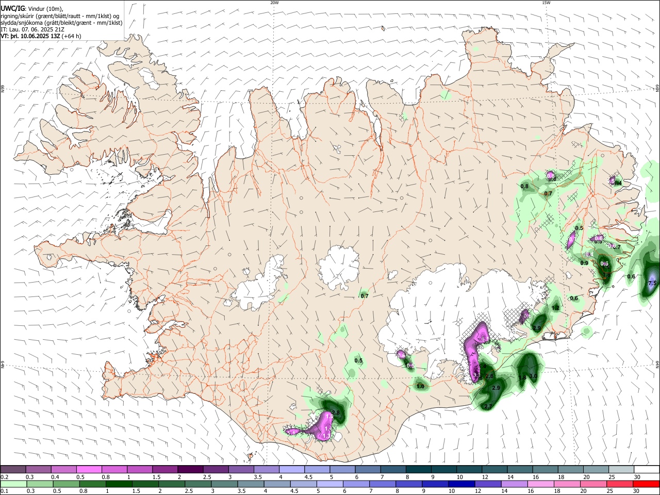Click the "1.2" precipitation value on the map
The image size is (660, 495).
[555, 308]
